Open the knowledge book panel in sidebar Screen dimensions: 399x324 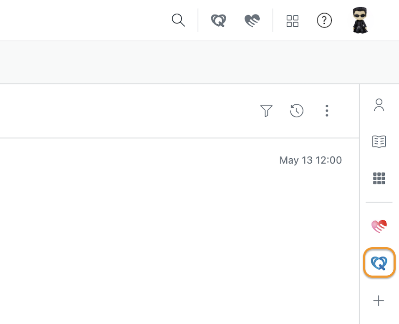pos(379,142)
